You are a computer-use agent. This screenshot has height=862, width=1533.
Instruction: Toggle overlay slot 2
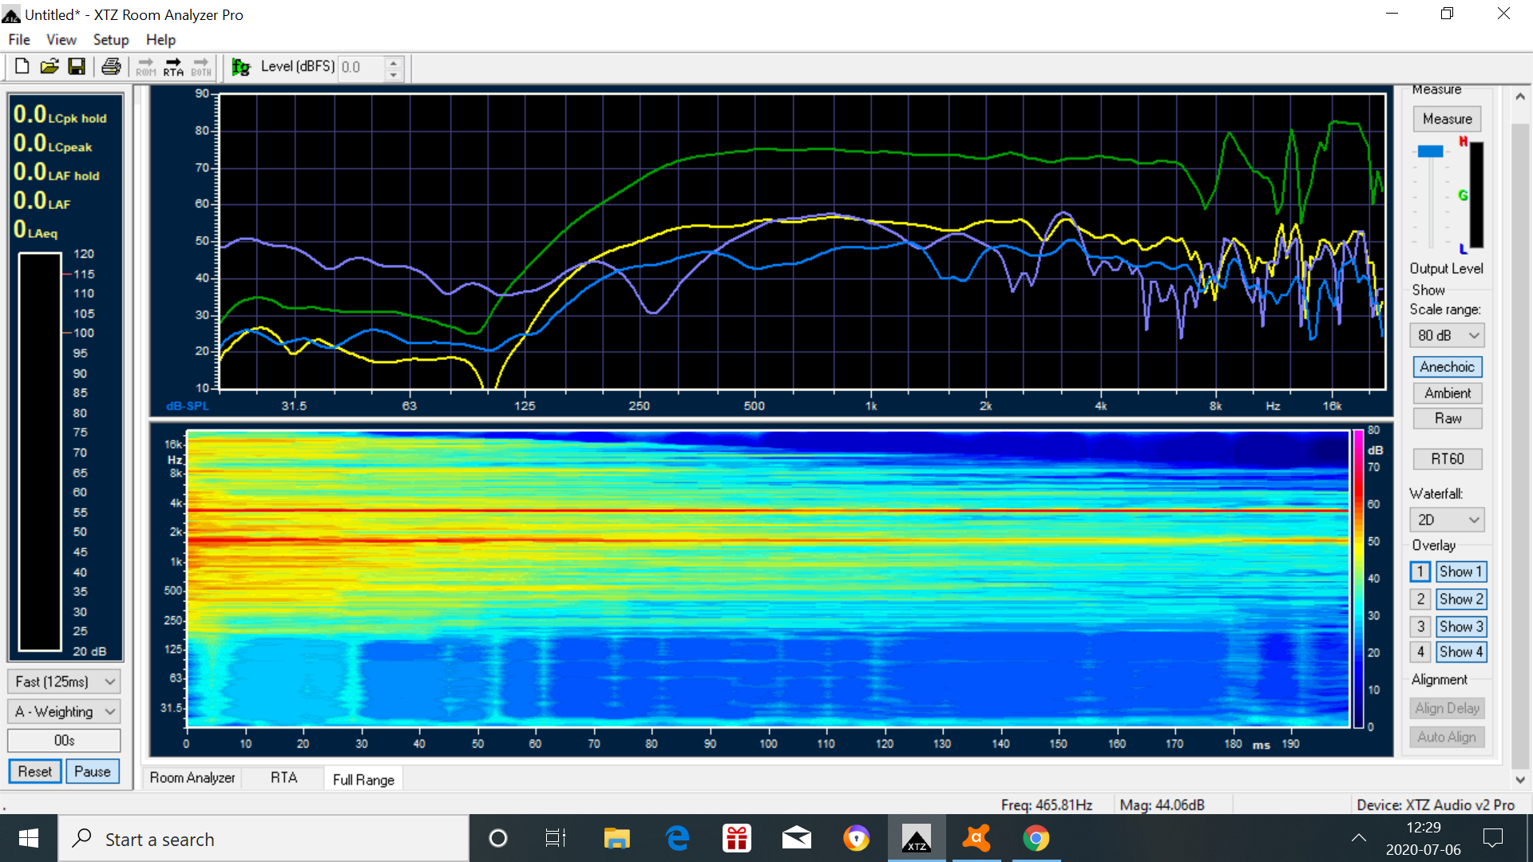click(1420, 599)
